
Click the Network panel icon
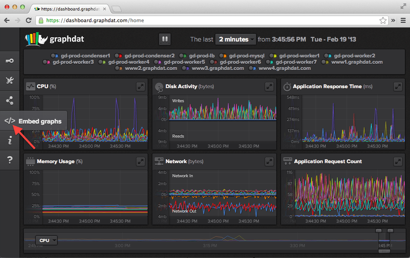(159, 162)
